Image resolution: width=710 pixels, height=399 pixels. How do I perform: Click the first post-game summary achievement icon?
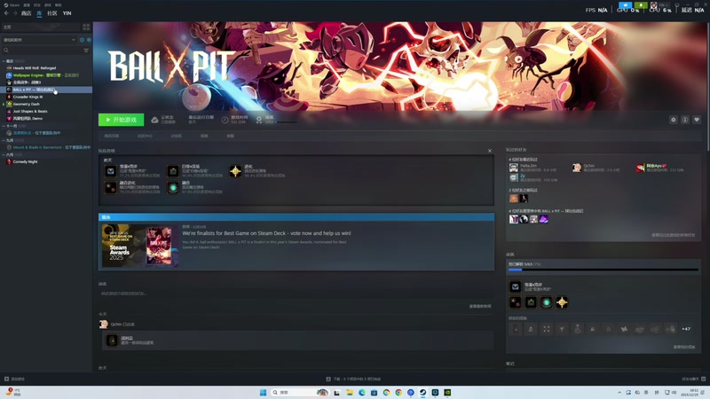110,171
